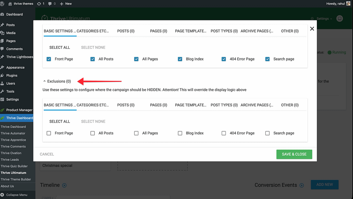The width and height of the screenshot is (353, 199).
Task: Close the display settings modal with X
Action: click(312, 29)
